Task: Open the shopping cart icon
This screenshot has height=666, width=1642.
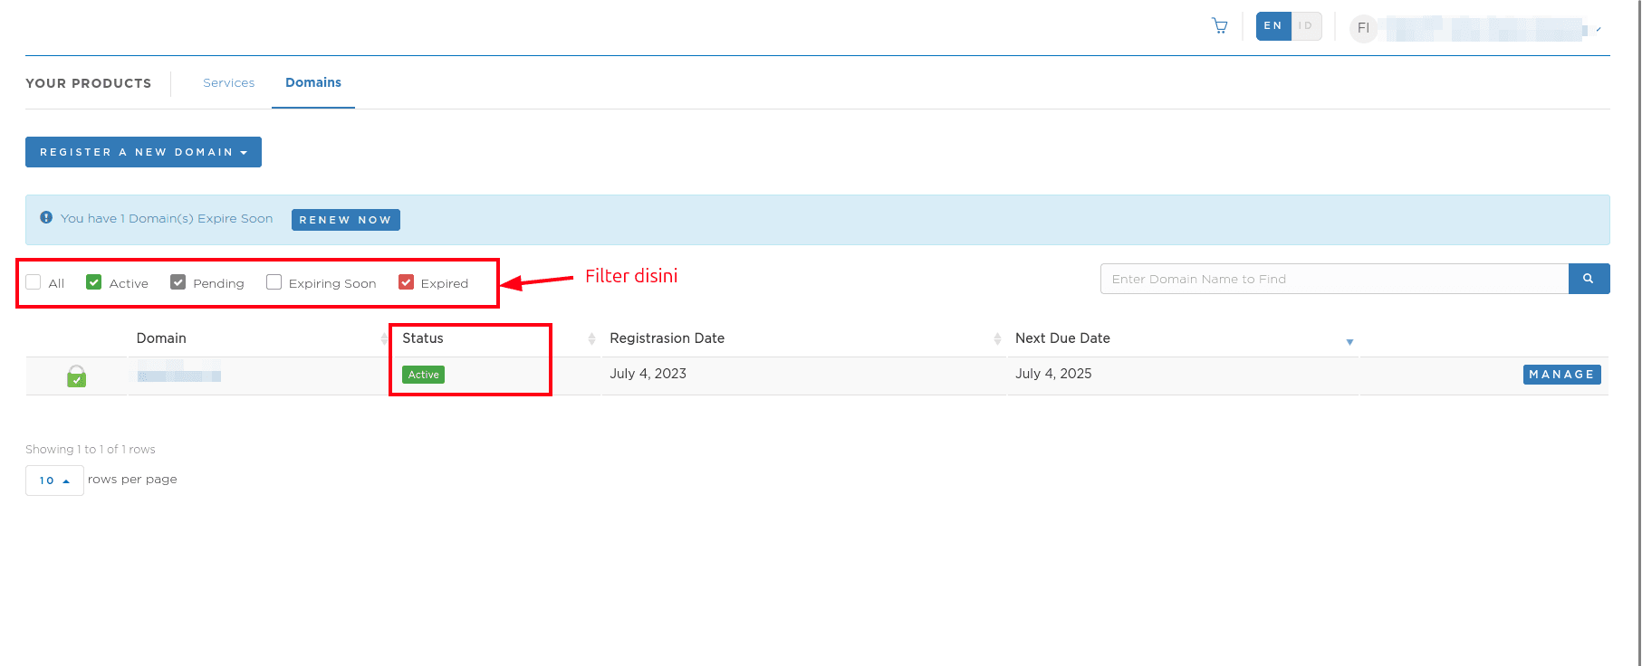Action: [x=1219, y=26]
